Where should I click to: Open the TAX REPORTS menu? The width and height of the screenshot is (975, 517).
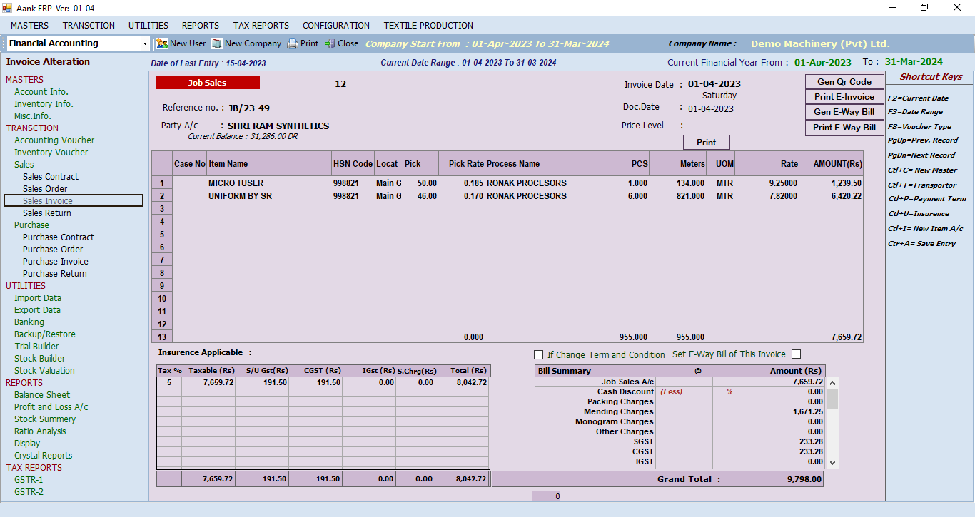click(x=261, y=25)
